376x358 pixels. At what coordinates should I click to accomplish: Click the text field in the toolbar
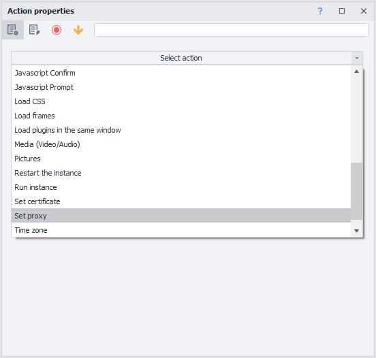232,30
